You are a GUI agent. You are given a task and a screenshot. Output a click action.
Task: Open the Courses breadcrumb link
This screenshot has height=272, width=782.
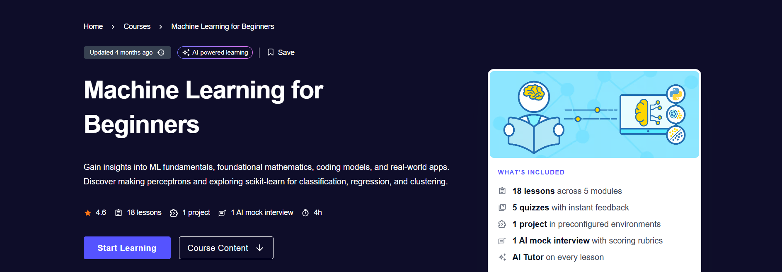[x=137, y=26]
